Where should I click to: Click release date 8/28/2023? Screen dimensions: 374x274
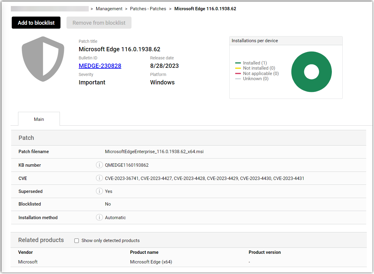pyautogui.click(x=165, y=66)
